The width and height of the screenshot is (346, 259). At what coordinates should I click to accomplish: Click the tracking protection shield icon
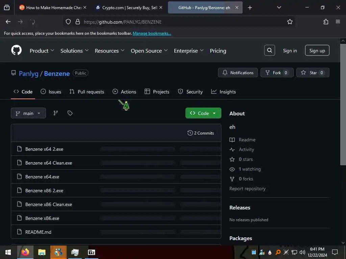click(68, 22)
